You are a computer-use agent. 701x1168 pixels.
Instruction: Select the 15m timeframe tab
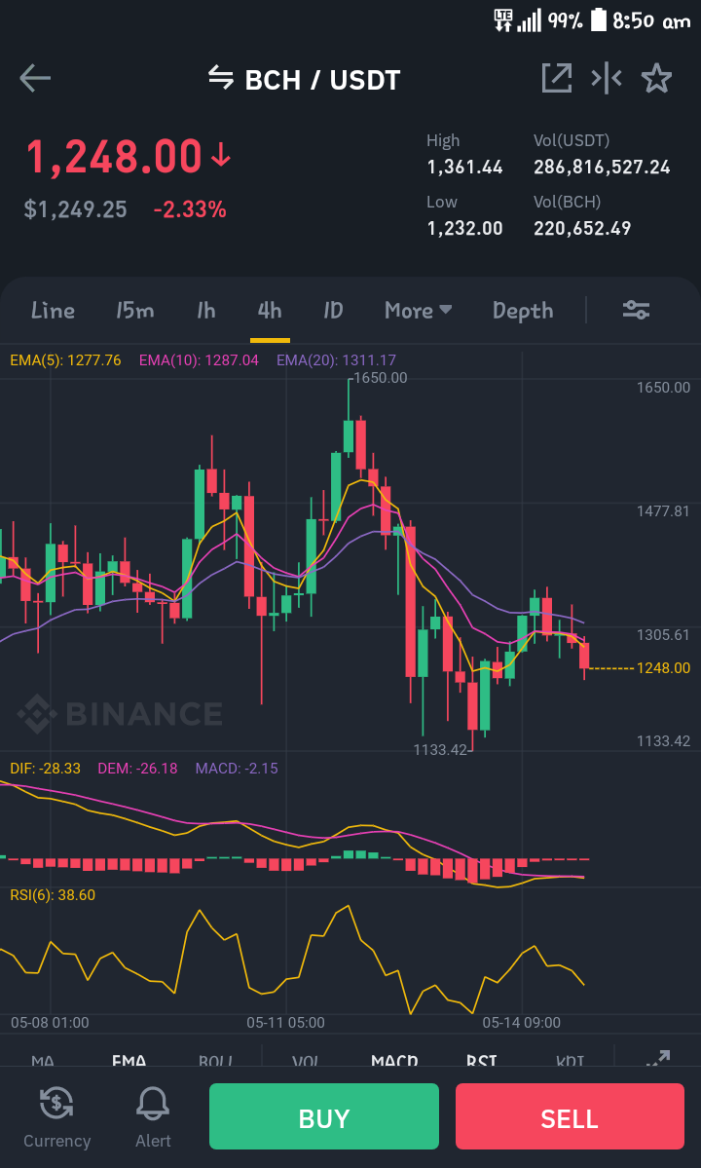click(x=134, y=310)
